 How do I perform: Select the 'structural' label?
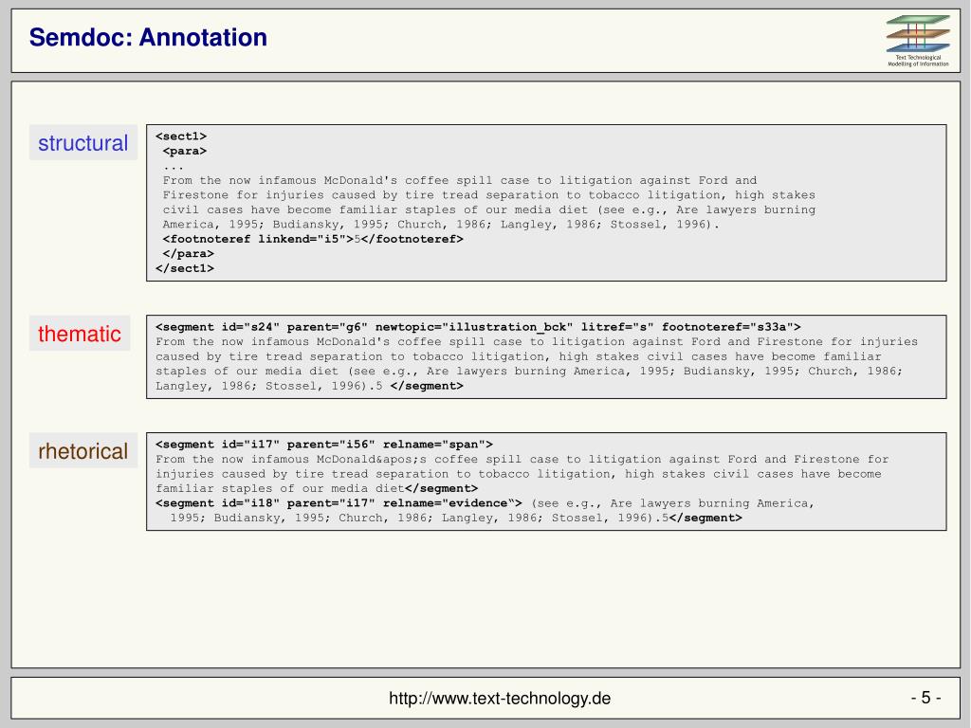83,143
